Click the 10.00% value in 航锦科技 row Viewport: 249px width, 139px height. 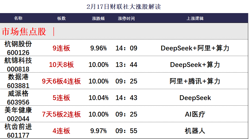pos(99,65)
